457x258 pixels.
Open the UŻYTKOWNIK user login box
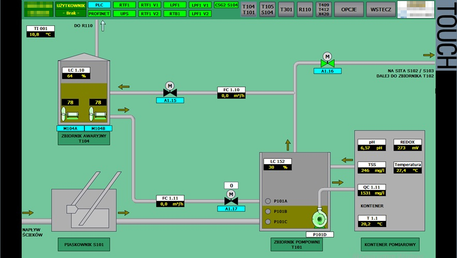[71, 9]
